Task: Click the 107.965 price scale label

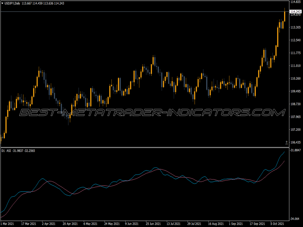Action: [x=296, y=117]
